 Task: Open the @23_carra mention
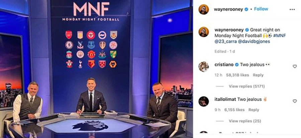(225, 42)
